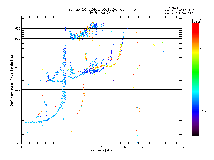This screenshot has width=214, height=160.
Task: Click the y-axis tick label '750'
Action: point(18,17)
